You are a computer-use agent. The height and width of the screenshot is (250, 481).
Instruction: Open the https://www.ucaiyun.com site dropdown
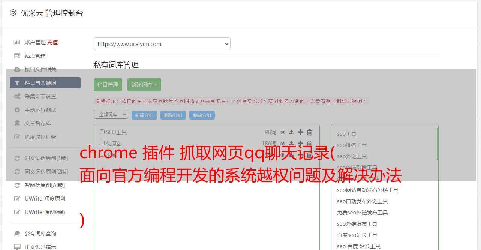click(162, 44)
